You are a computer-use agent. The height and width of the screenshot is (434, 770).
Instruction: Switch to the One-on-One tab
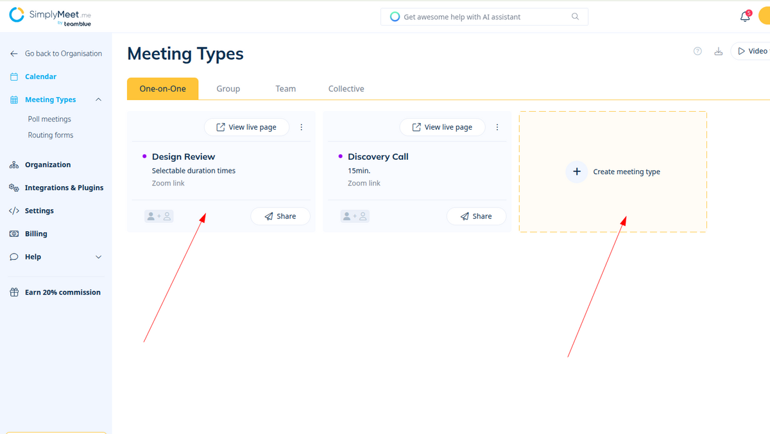coord(162,89)
